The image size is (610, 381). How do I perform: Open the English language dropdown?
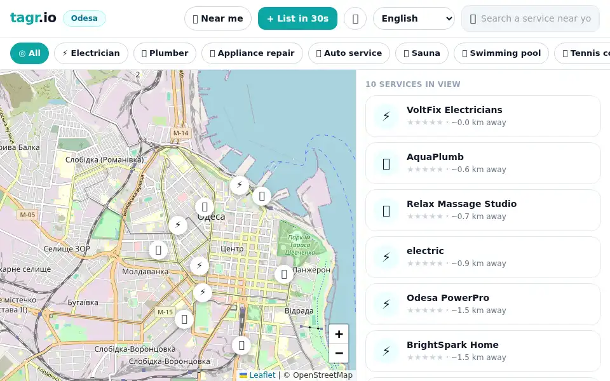[414, 18]
